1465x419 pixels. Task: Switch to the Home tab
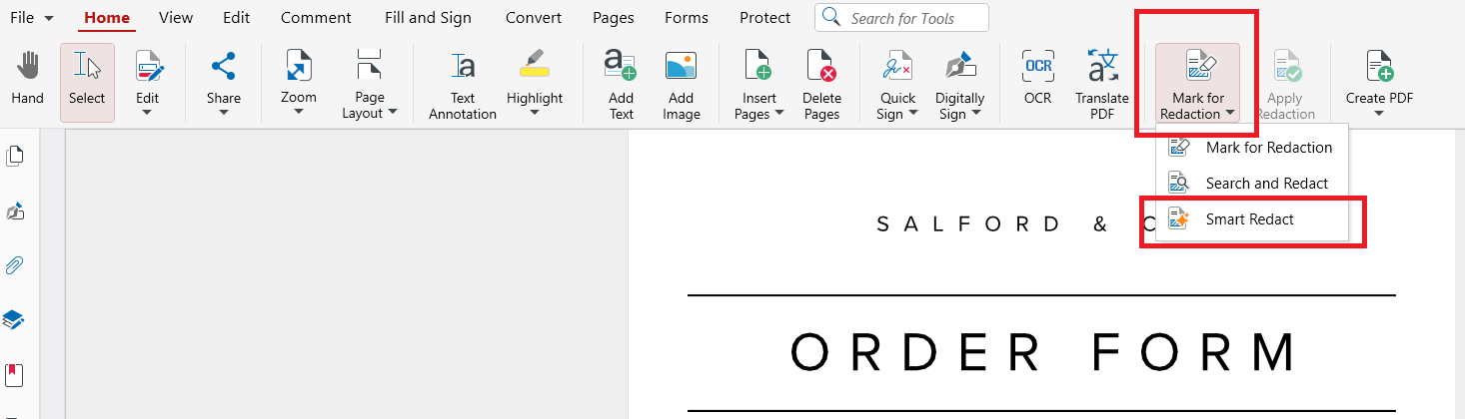point(107,18)
